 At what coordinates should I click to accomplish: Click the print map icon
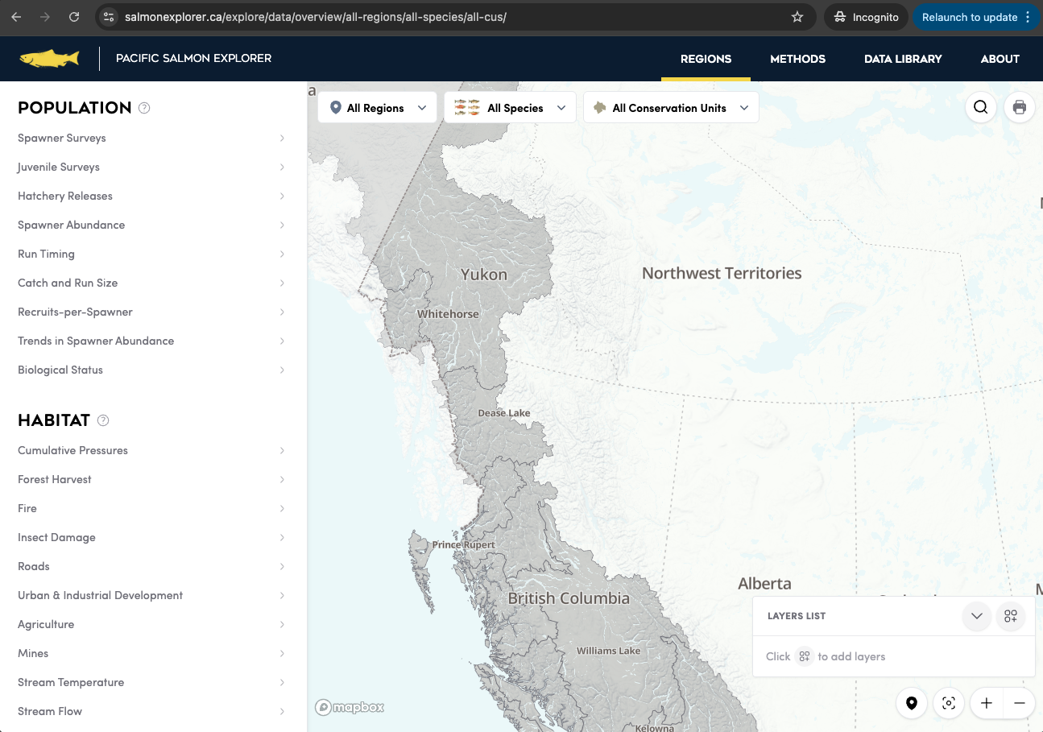pyautogui.click(x=1019, y=107)
